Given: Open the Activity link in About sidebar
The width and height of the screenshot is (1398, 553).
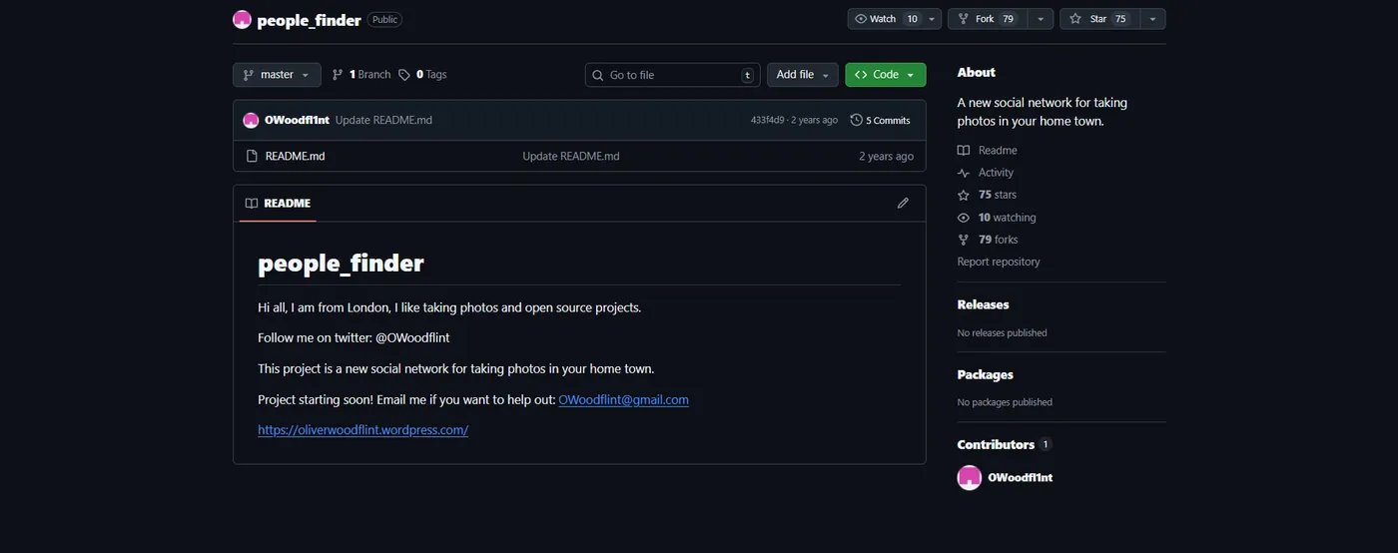Looking at the screenshot, I should pos(986,173).
